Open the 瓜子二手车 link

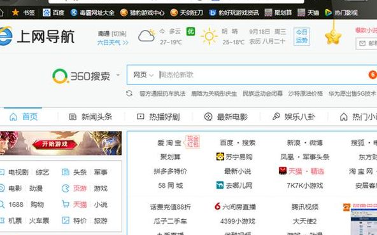[170, 221]
